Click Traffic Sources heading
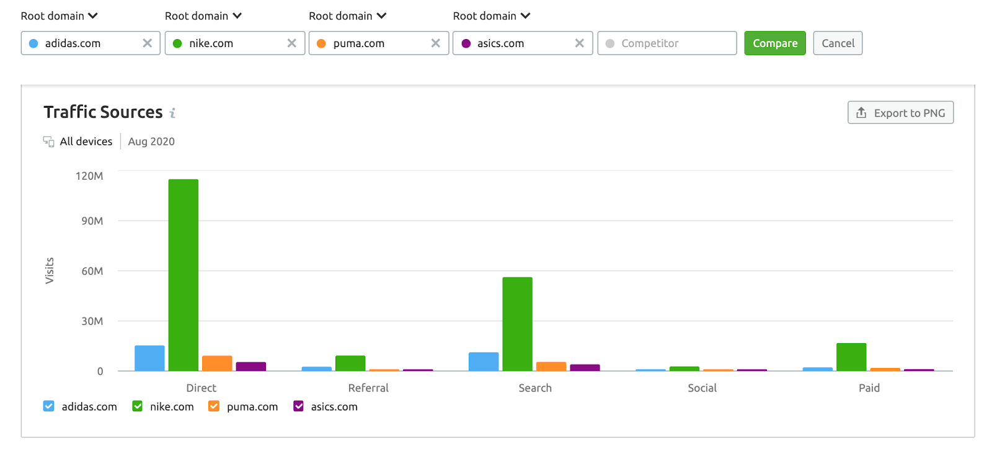 [x=103, y=112]
